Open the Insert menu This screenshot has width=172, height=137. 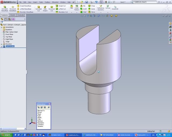[x=35, y=2]
